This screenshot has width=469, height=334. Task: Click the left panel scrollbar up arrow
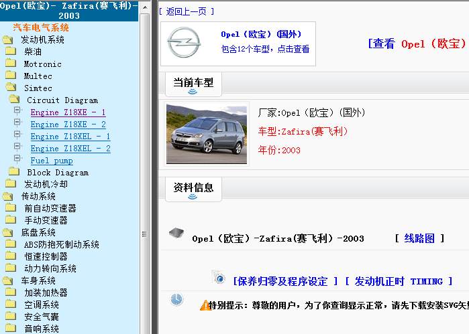click(145, 7)
